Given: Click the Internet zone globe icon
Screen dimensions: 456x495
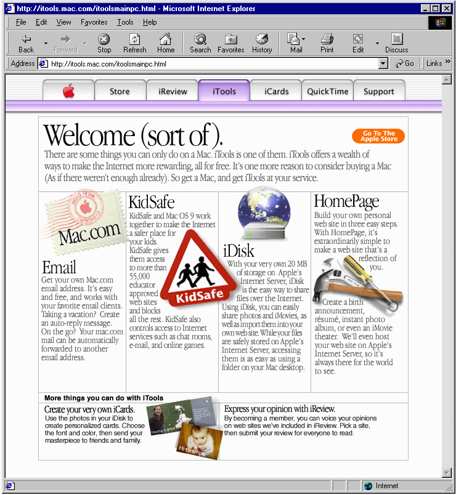Looking at the screenshot, I should pyautogui.click(x=368, y=486).
